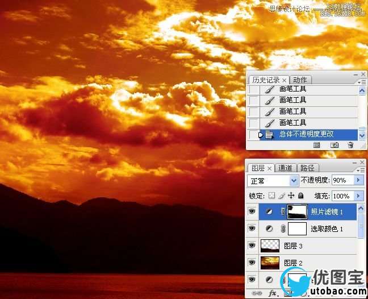
Task: Switch to 路径 tab
Action: coord(307,168)
